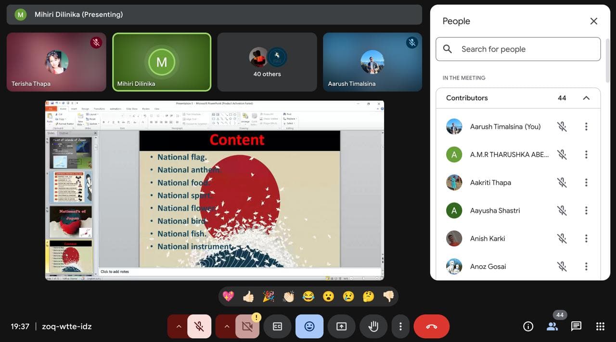The image size is (616, 342).
Task: Leave the call with red hang-up button
Action: pyautogui.click(x=431, y=327)
